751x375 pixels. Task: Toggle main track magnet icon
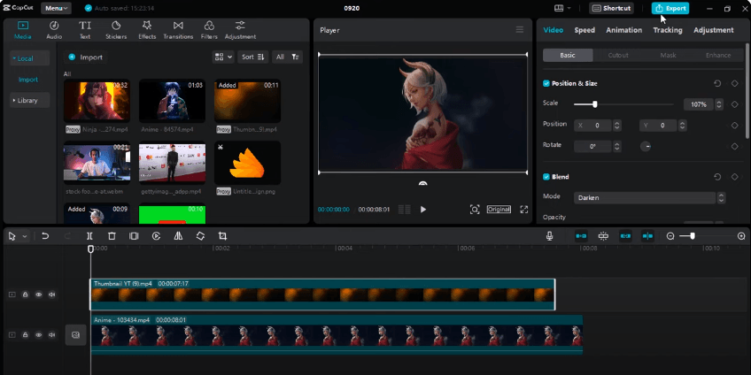[581, 236]
